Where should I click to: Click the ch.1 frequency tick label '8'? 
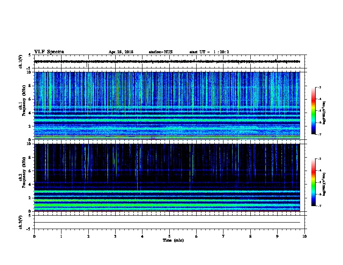[x=30, y=86]
